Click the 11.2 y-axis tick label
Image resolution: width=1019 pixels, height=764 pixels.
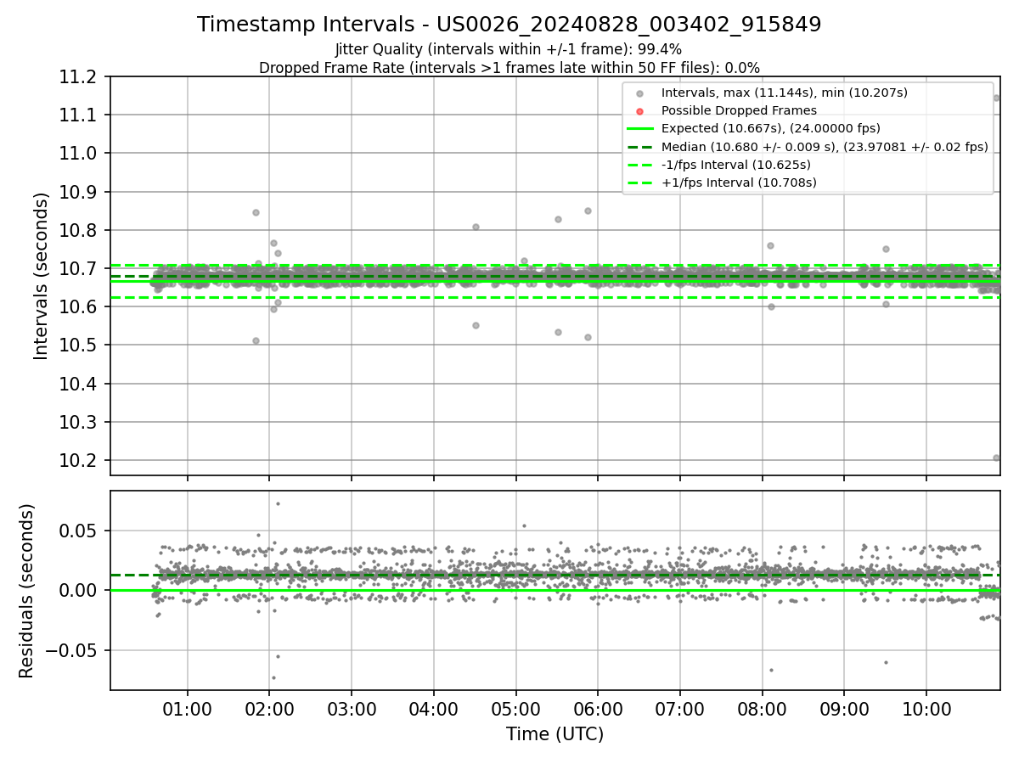(80, 77)
